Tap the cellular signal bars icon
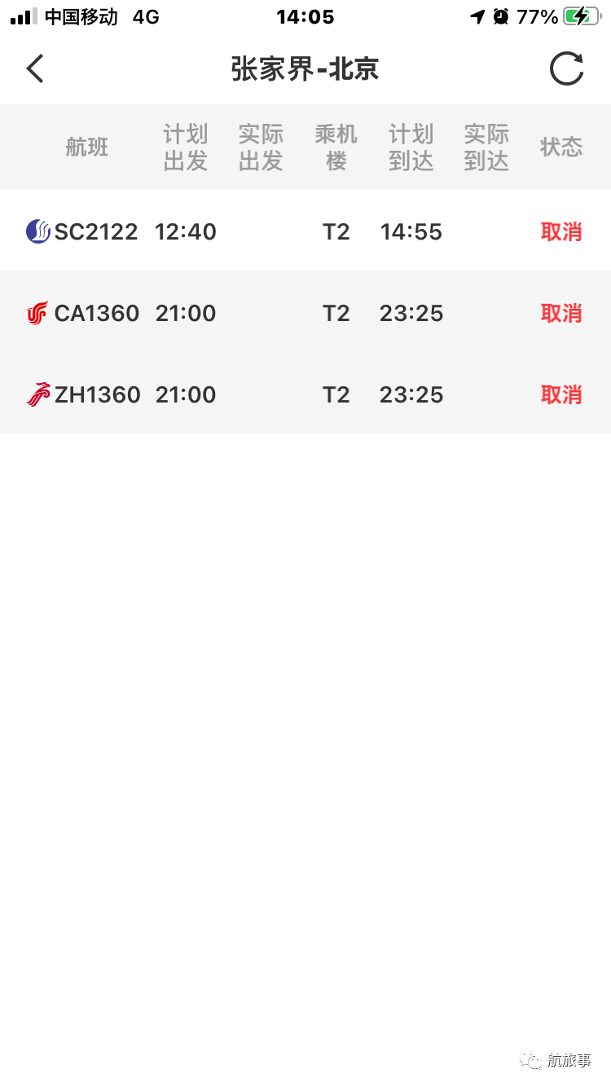This screenshot has width=611, height=1087. click(24, 16)
